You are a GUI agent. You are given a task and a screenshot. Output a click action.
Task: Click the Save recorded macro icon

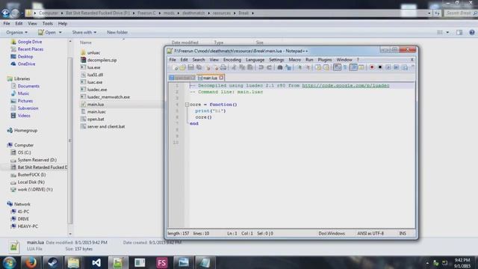pos(405,67)
